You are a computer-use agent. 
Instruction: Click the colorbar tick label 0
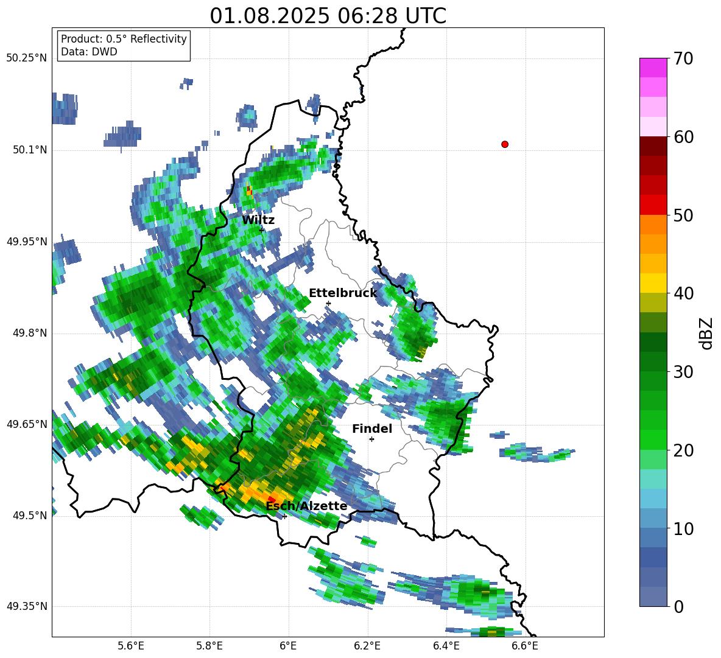(x=678, y=607)
